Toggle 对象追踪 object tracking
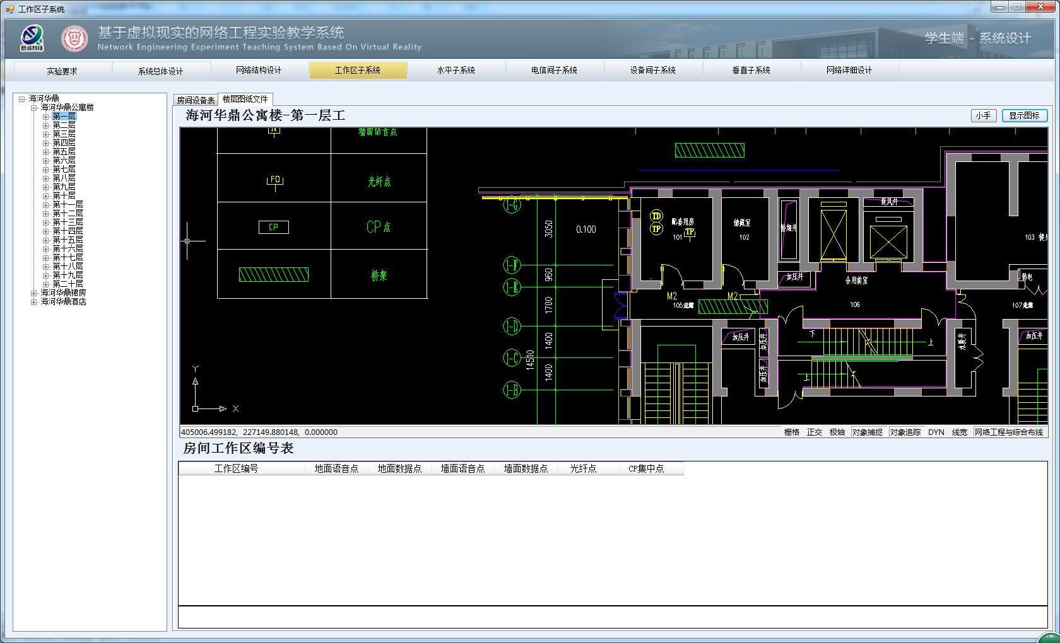Image resolution: width=1060 pixels, height=643 pixels. coord(905,432)
